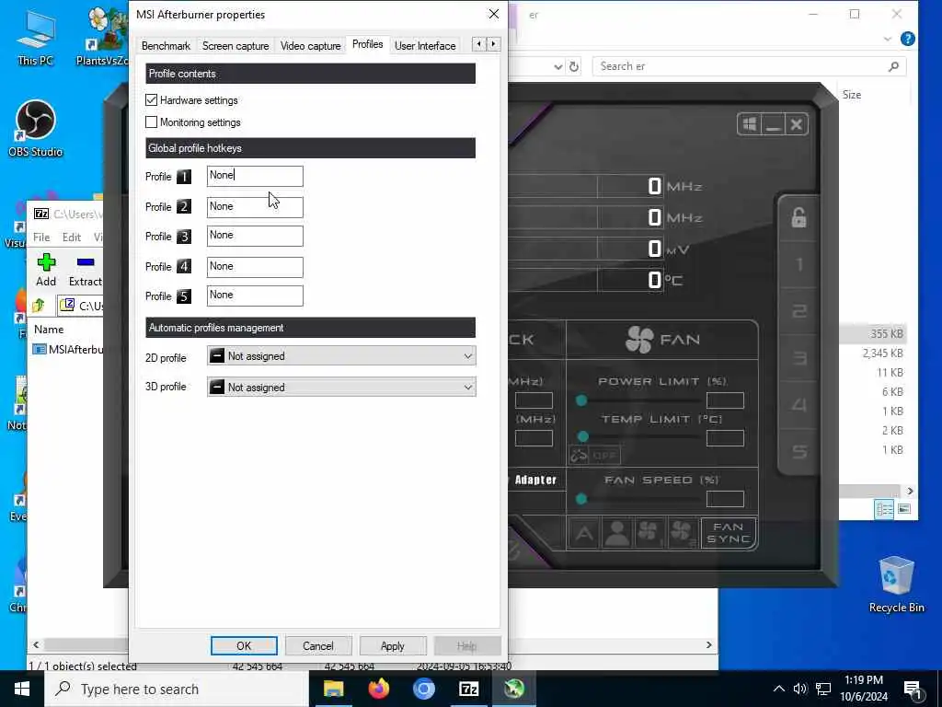The height and width of the screenshot is (707, 942).
Task: Switch to the Benchmark tab
Action: (x=166, y=46)
